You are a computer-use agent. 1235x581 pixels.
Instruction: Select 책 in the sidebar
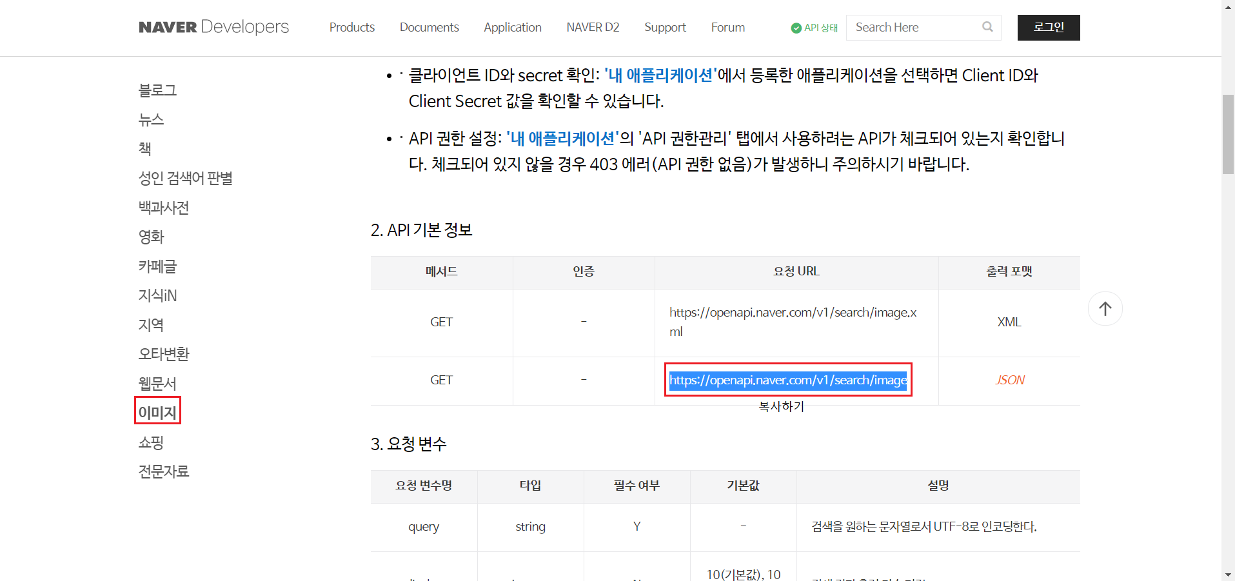coord(145,149)
